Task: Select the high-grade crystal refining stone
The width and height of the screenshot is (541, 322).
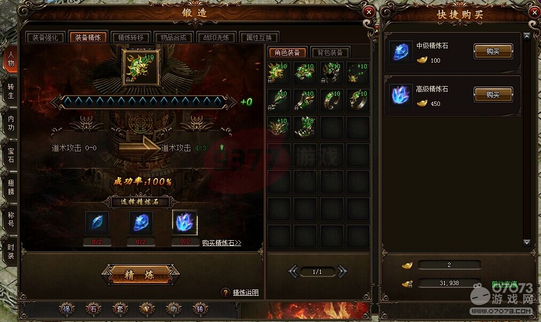Action: click(185, 223)
